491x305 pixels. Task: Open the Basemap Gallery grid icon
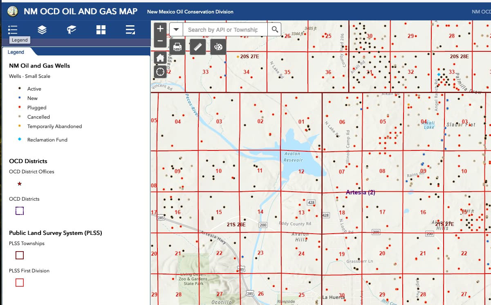(x=101, y=30)
